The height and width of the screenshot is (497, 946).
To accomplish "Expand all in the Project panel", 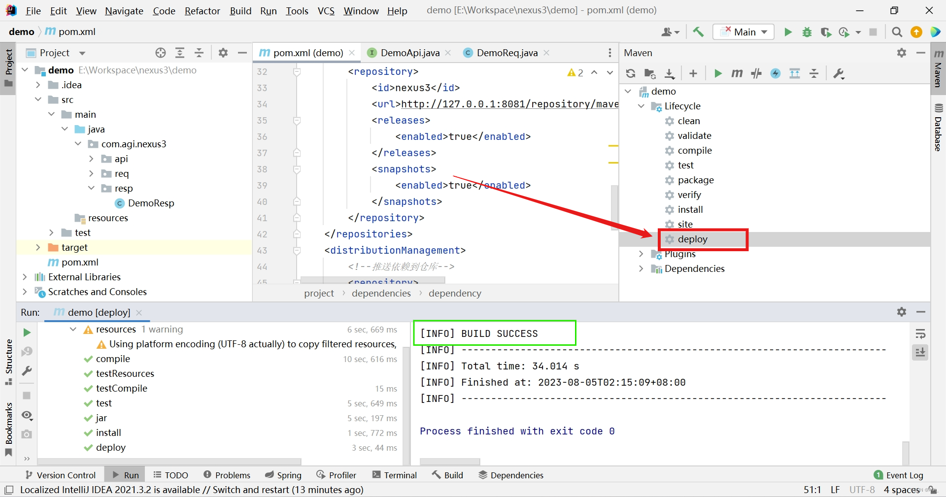I will pyautogui.click(x=180, y=53).
